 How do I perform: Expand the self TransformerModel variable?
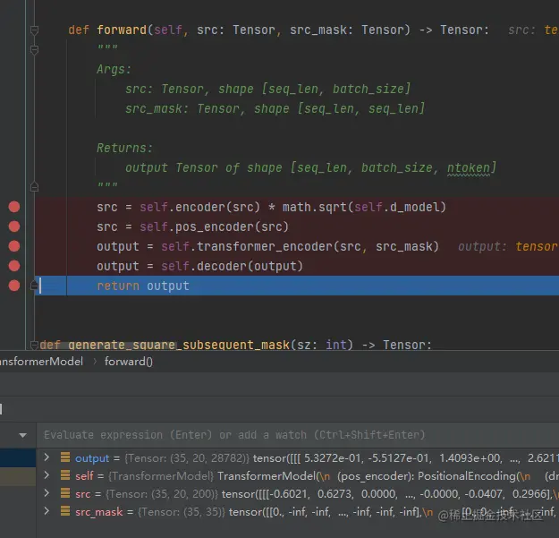point(47,475)
